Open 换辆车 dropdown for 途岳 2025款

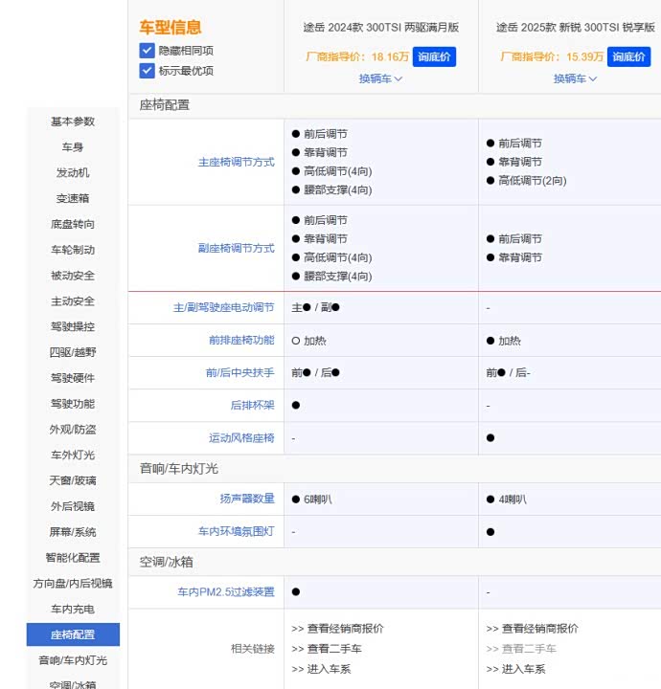(575, 78)
